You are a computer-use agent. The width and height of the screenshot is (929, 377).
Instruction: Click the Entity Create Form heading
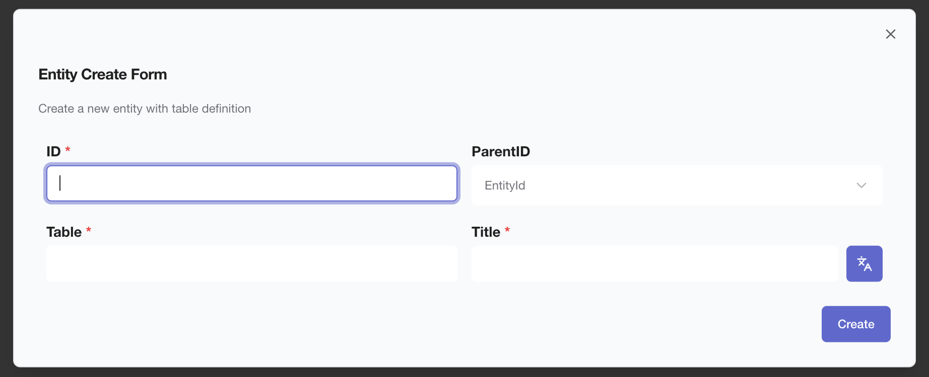(103, 74)
